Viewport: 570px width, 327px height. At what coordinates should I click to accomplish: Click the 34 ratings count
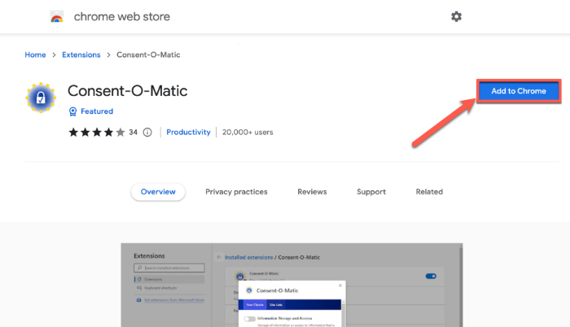pos(133,133)
